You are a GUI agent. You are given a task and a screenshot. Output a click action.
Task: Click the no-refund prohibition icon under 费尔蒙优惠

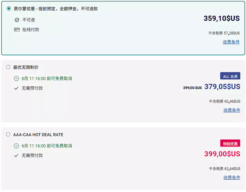(16, 20)
